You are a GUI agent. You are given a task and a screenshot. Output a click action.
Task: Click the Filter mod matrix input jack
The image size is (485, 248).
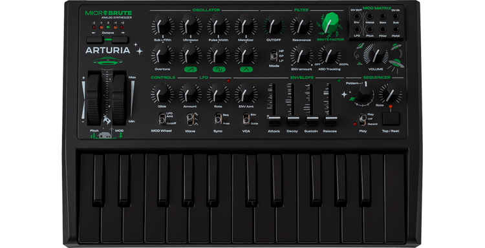click(383, 30)
